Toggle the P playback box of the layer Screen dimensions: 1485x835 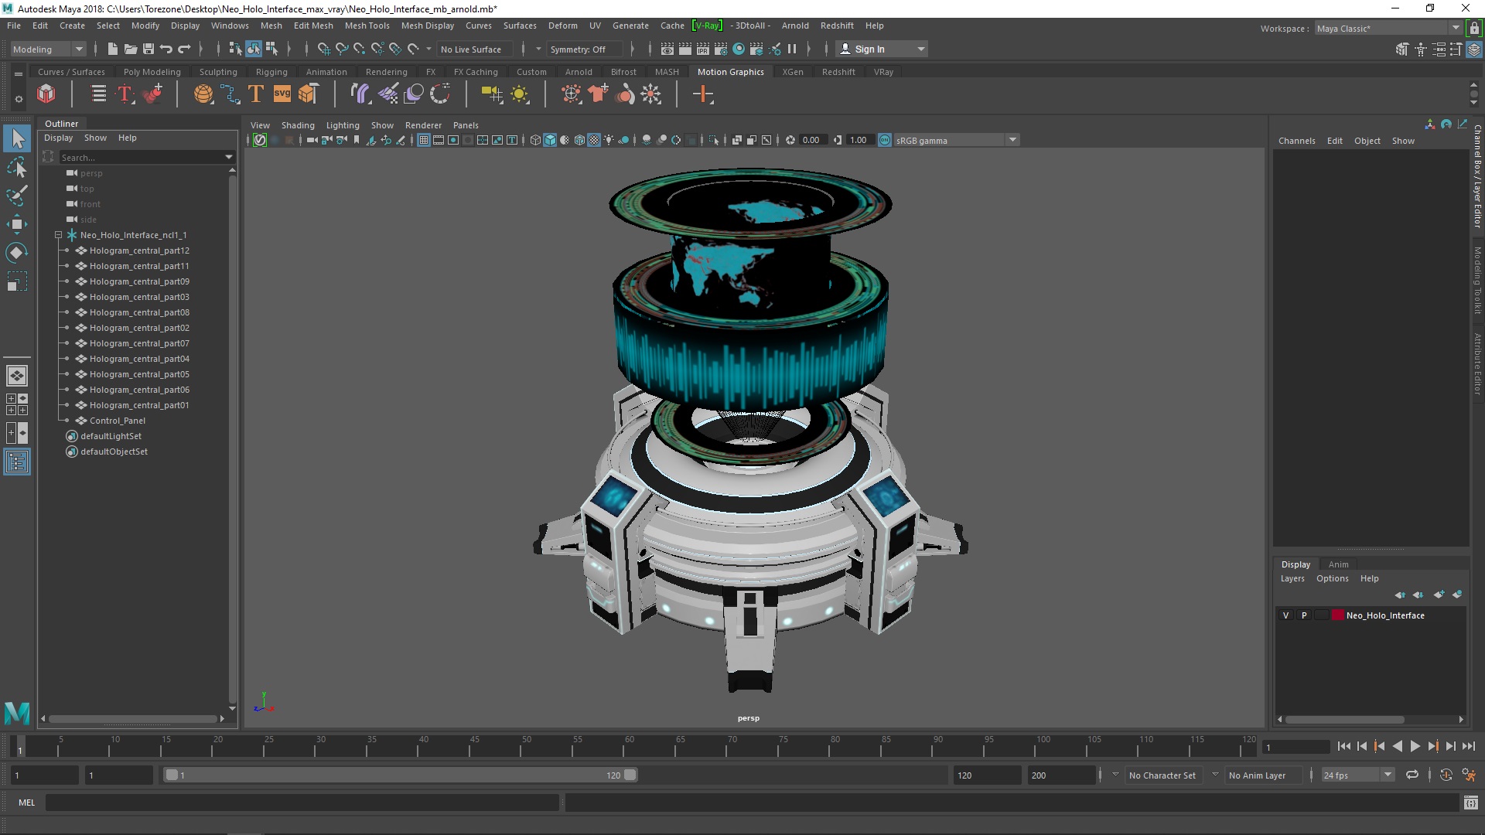[1304, 615]
